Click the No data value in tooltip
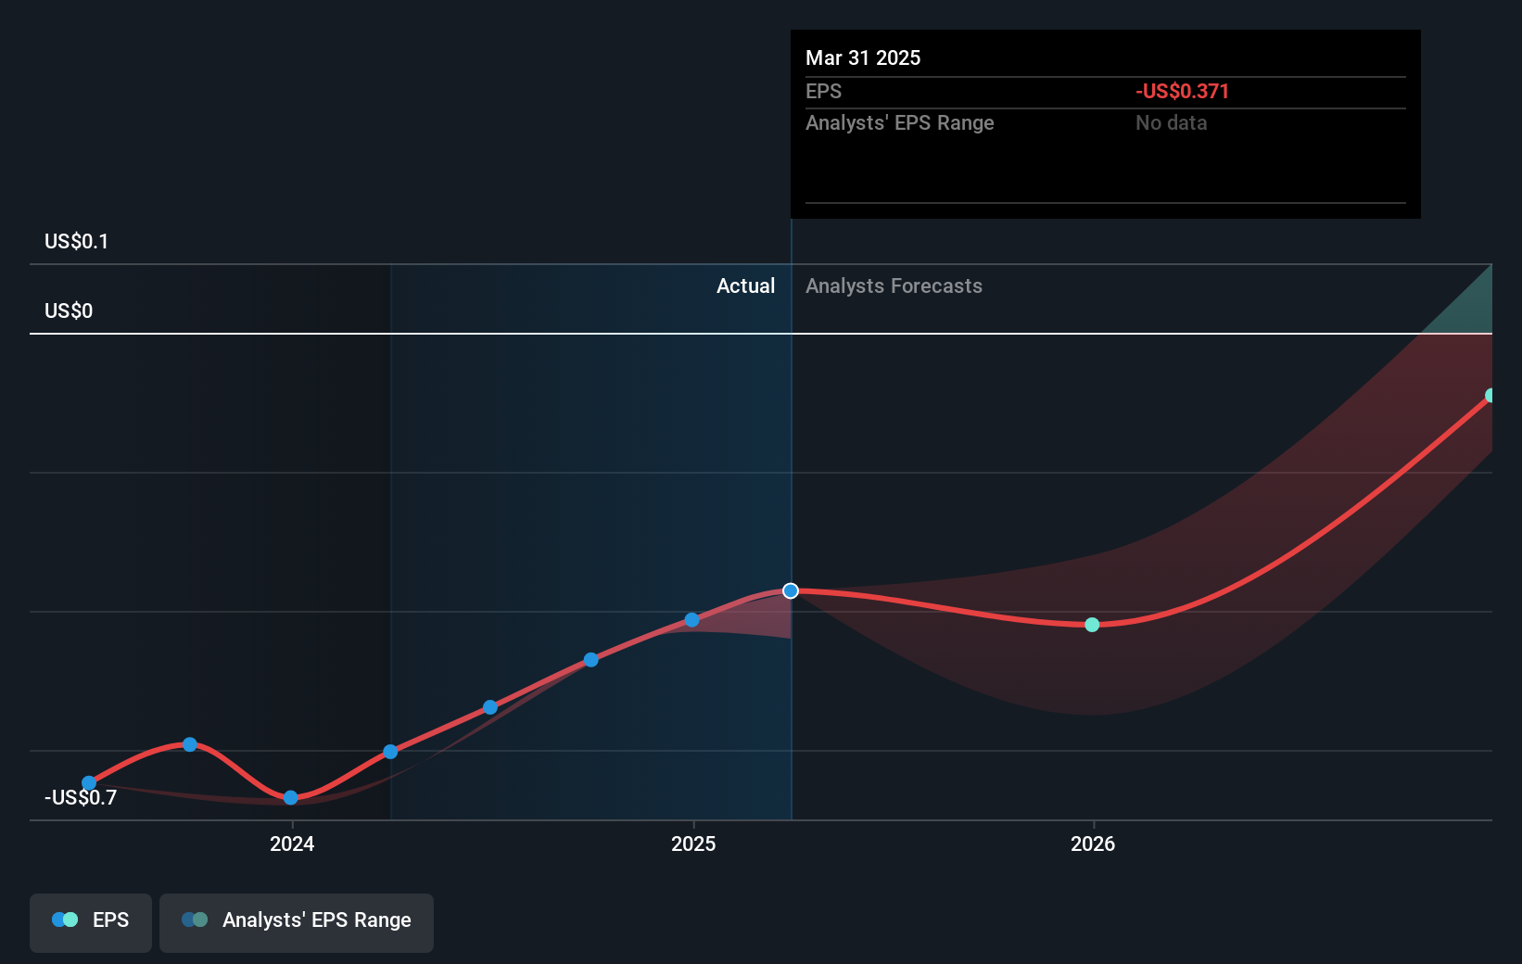 point(1171,123)
